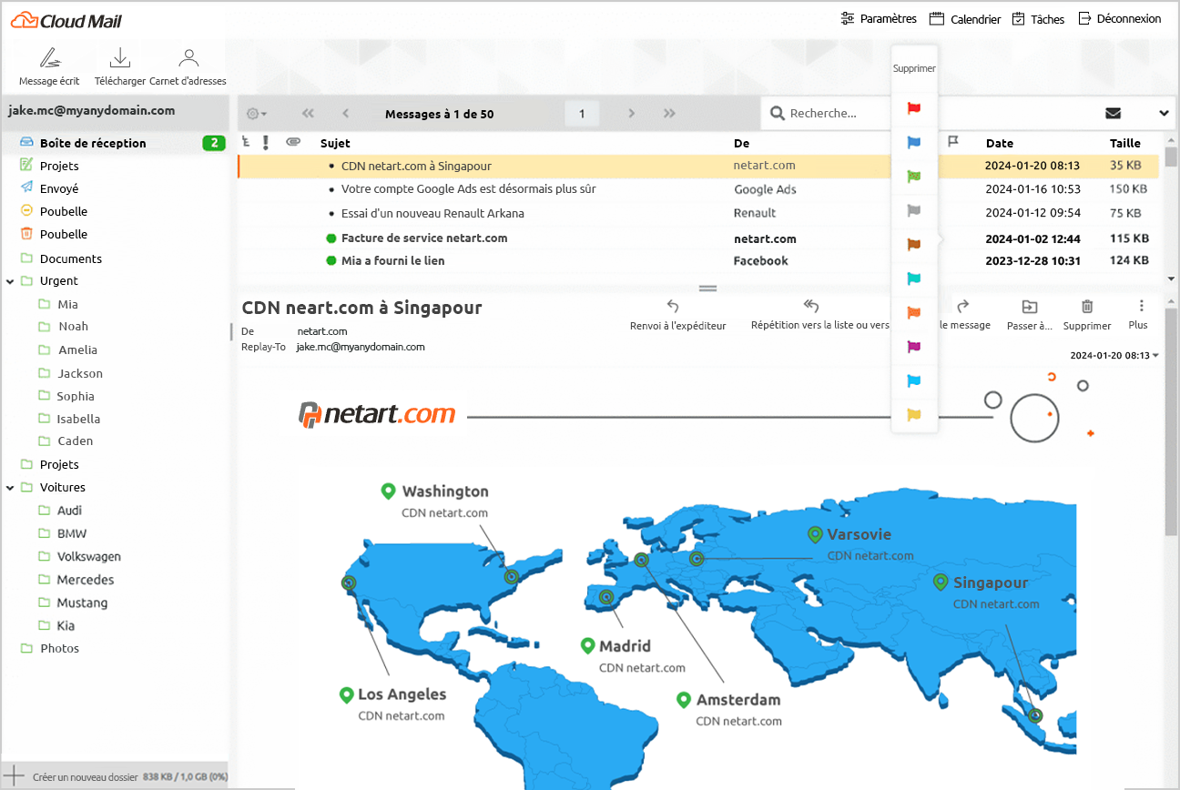This screenshot has height=790, width=1180.
Task: Click the page number 1 box
Action: (582, 114)
